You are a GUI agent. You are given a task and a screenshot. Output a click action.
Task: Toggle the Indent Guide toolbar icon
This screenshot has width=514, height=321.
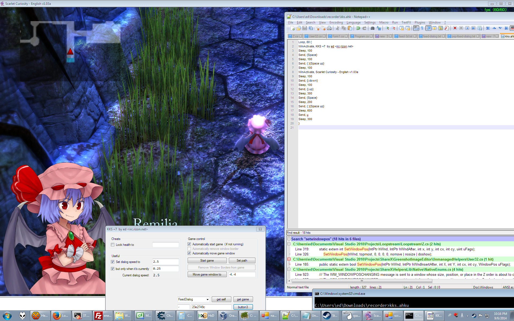[428, 28]
